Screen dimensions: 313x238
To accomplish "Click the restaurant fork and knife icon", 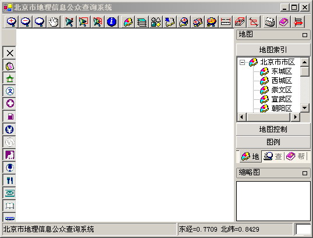I will coord(9,181).
